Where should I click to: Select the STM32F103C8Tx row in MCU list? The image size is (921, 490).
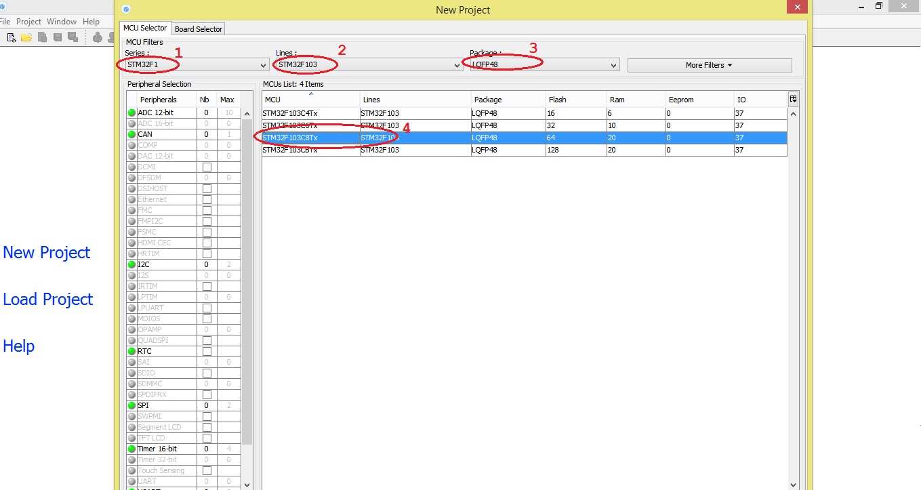pos(525,138)
